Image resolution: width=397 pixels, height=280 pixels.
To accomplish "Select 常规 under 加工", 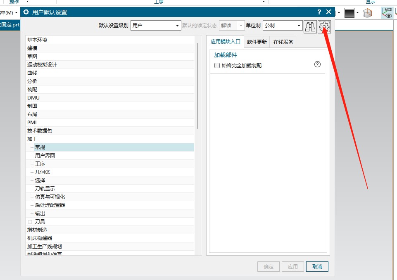I will click(x=114, y=147).
